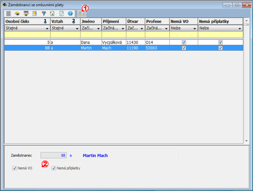Open Osobní číslo filter dropdown
Screen dimensions: 253x191
click(x=46, y=28)
